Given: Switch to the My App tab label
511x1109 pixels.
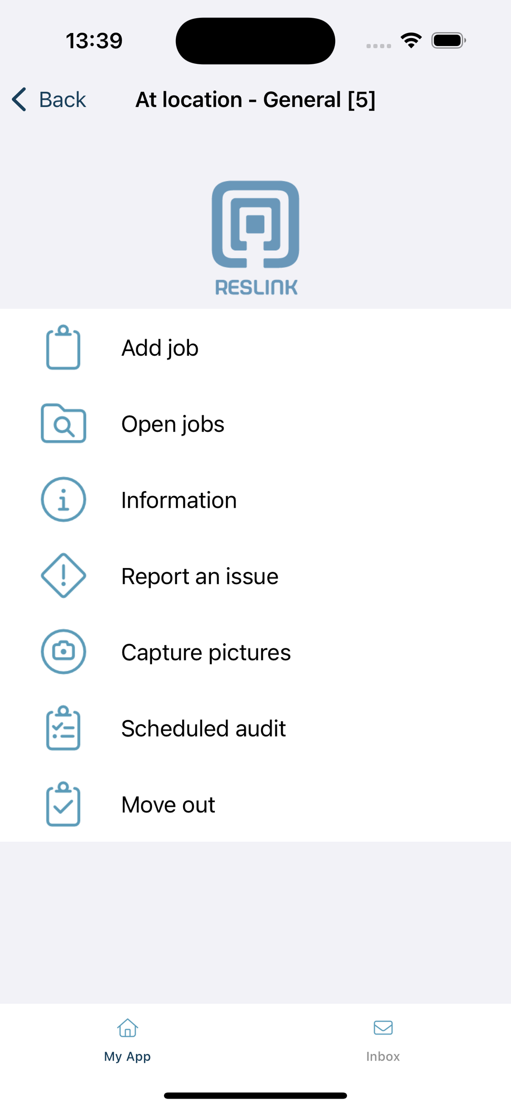Looking at the screenshot, I should pyautogui.click(x=127, y=1057).
